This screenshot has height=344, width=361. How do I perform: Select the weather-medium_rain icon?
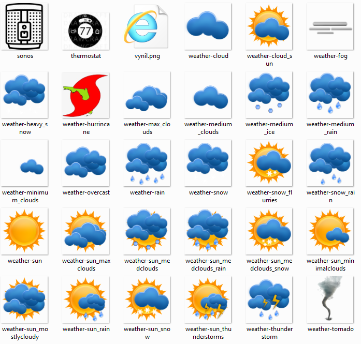pos(330,95)
